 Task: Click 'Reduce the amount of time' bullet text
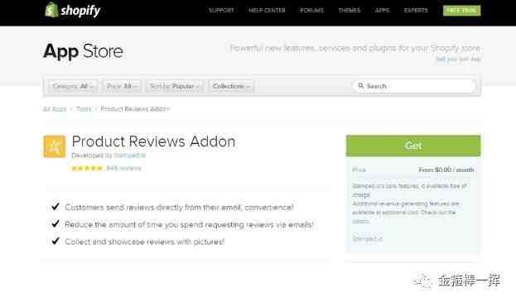click(189, 225)
